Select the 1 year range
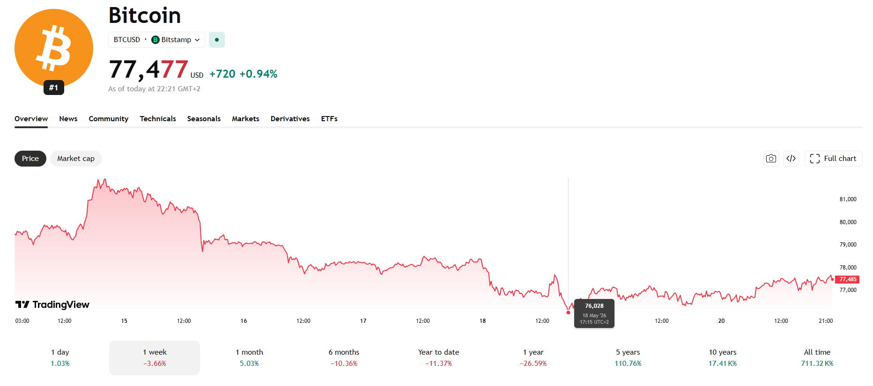This screenshot has width=873, height=386. pos(533,358)
